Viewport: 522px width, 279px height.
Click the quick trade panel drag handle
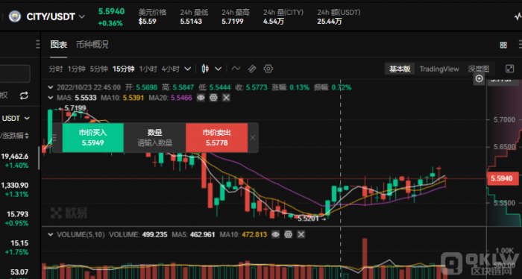55,138
